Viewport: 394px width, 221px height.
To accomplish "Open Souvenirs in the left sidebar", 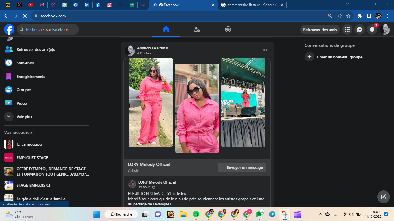I will [x=25, y=63].
